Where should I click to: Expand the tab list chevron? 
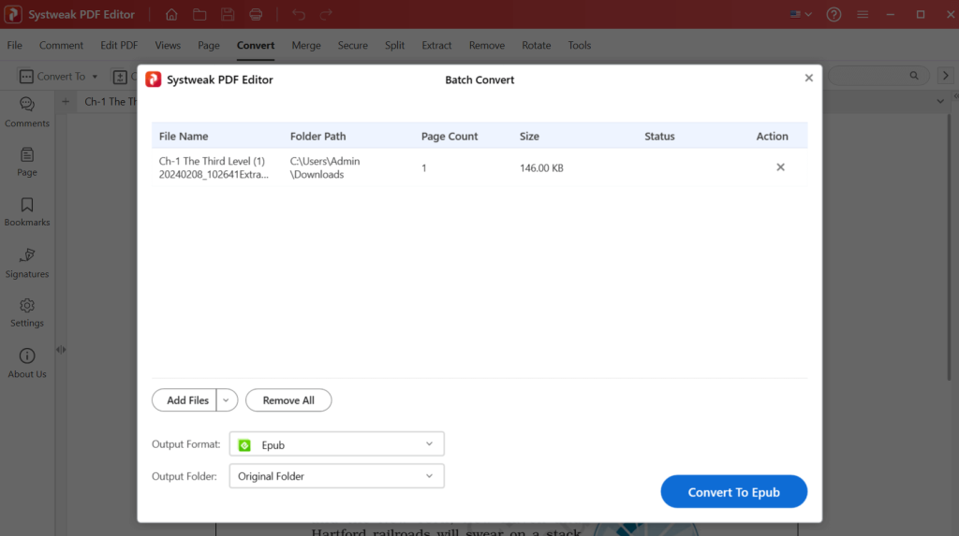[940, 101]
